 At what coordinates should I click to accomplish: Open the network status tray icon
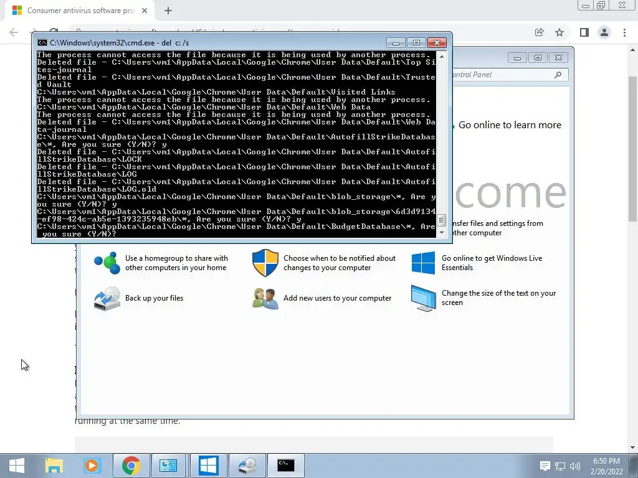point(560,466)
